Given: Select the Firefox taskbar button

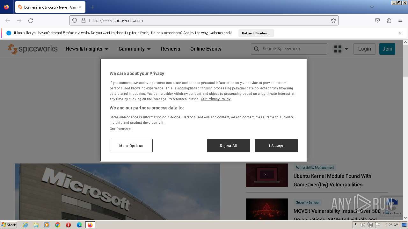Looking at the screenshot, I should [x=90, y=225].
